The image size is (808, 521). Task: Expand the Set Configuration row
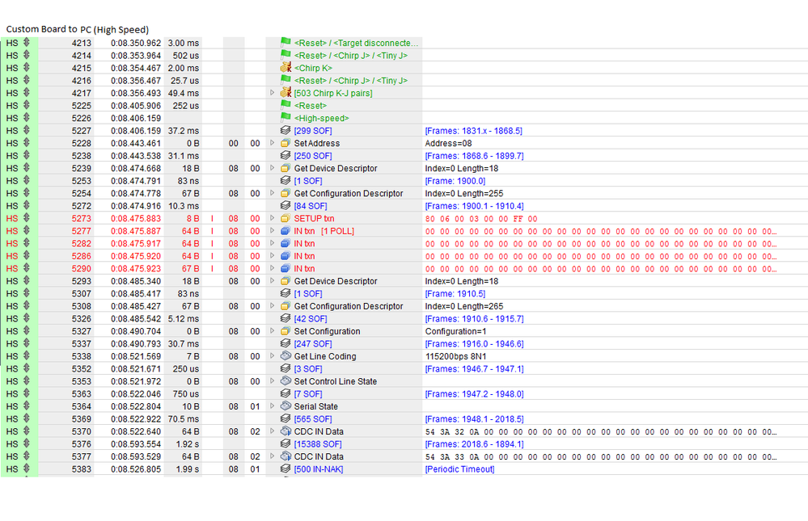coord(272,331)
